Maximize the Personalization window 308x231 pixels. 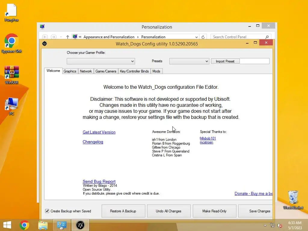[x=258, y=26]
